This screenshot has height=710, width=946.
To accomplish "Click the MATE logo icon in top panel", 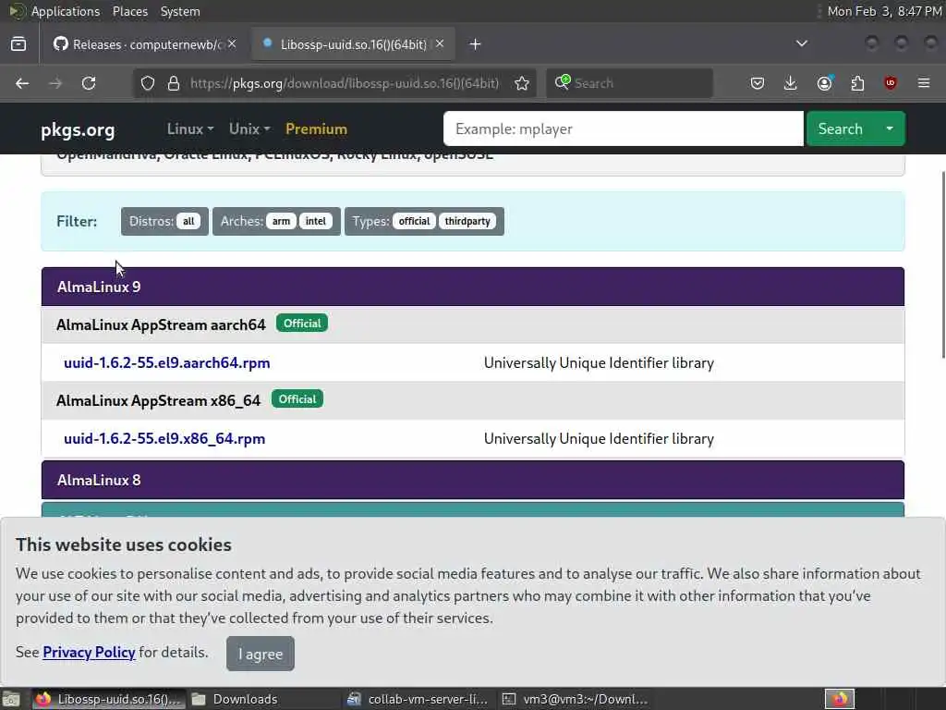I will point(17,11).
